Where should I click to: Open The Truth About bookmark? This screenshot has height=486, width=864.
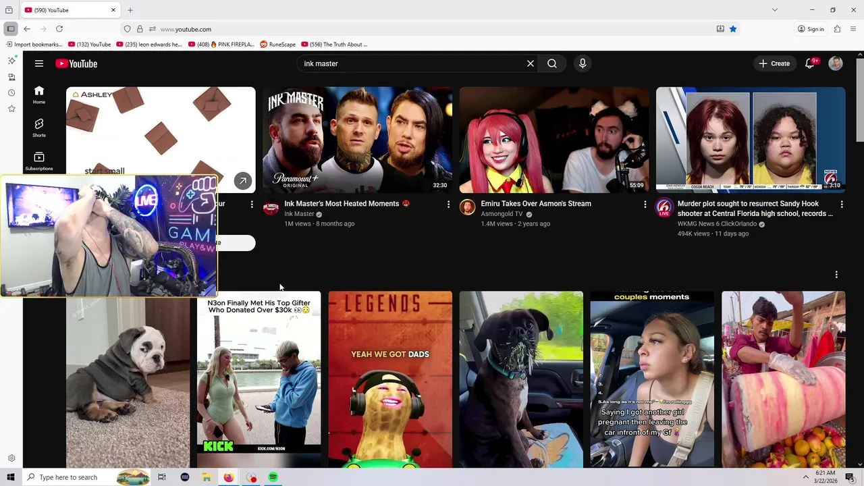pos(334,45)
